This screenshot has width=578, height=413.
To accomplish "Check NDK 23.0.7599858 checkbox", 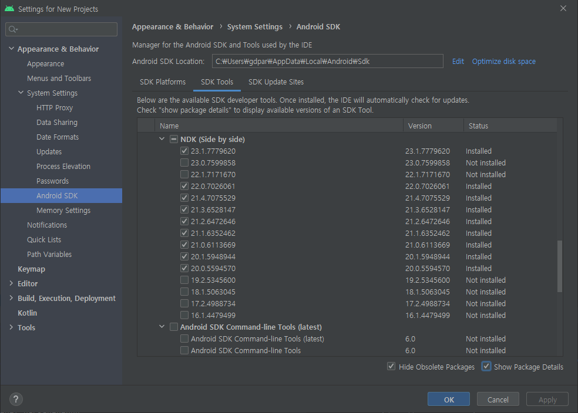I will click(x=184, y=163).
